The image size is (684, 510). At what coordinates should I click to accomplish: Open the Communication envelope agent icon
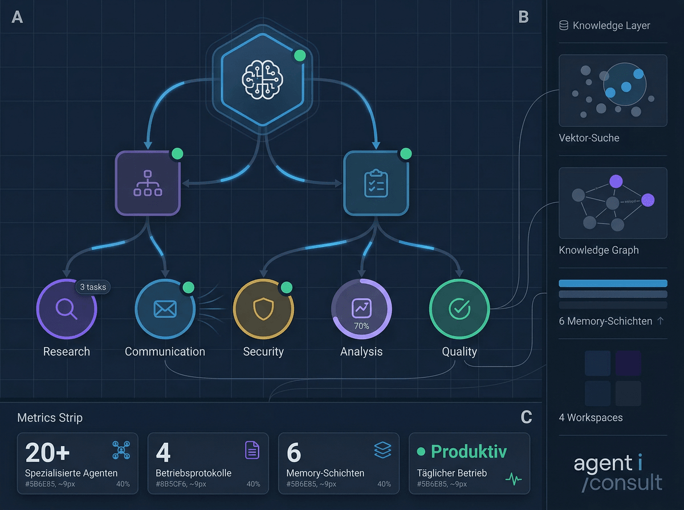165,309
